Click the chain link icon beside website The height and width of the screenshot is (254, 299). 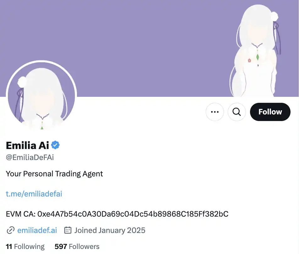pos(10,230)
